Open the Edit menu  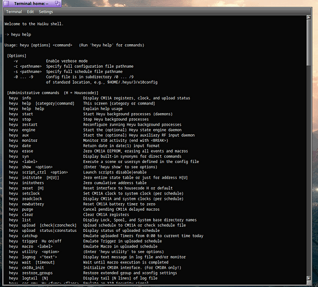coord(30,11)
